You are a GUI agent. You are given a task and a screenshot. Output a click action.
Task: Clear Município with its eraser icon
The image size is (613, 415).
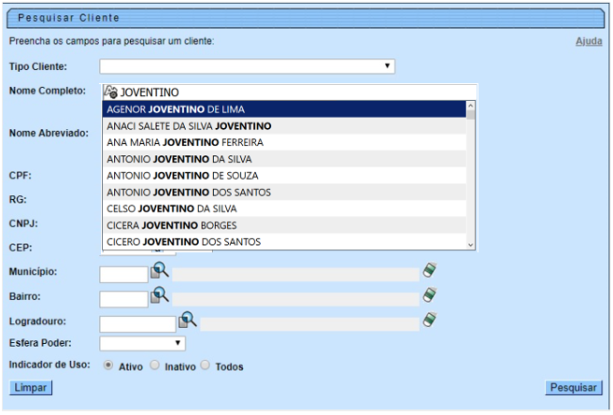tap(429, 270)
